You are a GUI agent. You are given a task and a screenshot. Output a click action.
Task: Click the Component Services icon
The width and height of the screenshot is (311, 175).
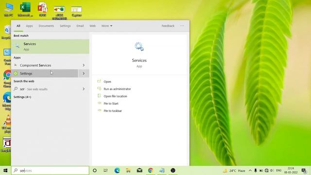point(16,65)
